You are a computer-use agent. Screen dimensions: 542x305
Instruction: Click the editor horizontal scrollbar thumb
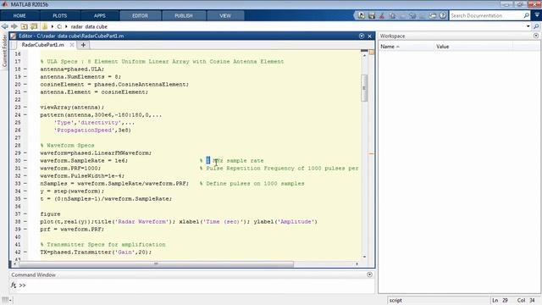point(156,263)
